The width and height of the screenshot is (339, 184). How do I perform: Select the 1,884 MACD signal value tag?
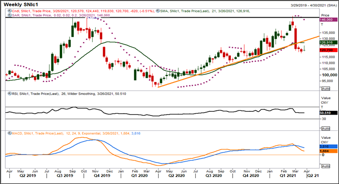[328, 151]
